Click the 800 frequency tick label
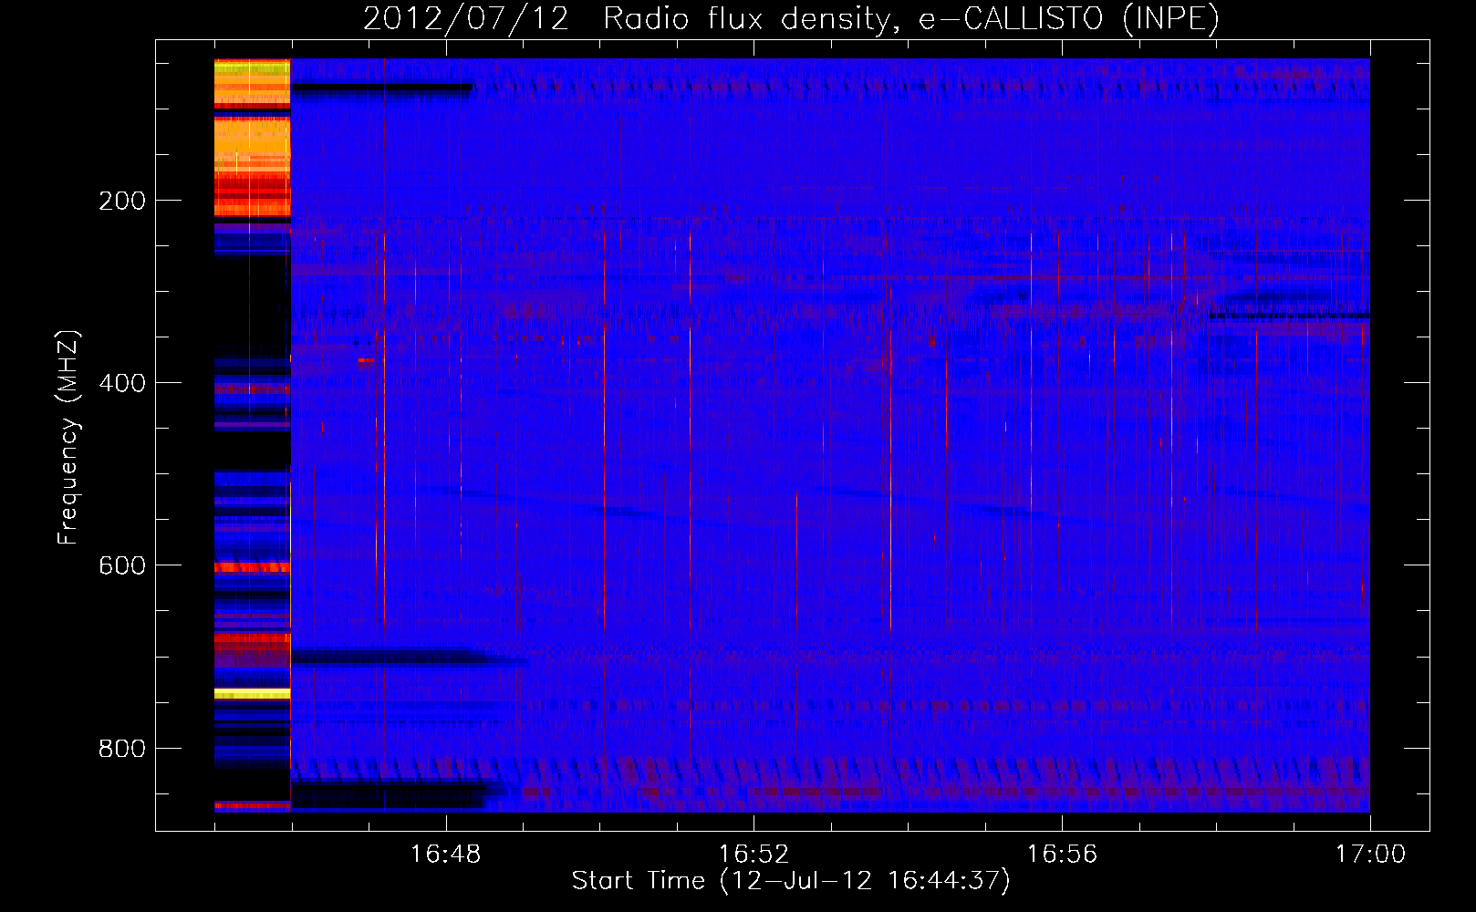The height and width of the screenshot is (912, 1476). tap(122, 748)
